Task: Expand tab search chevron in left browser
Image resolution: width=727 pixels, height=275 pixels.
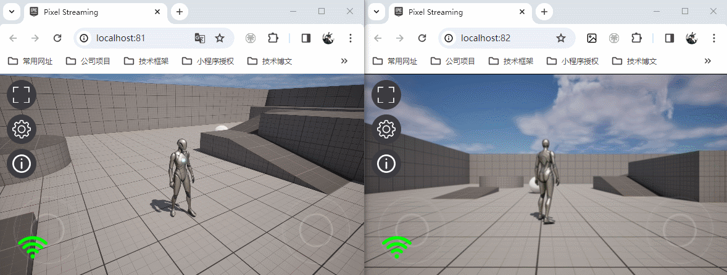Action: click(12, 12)
